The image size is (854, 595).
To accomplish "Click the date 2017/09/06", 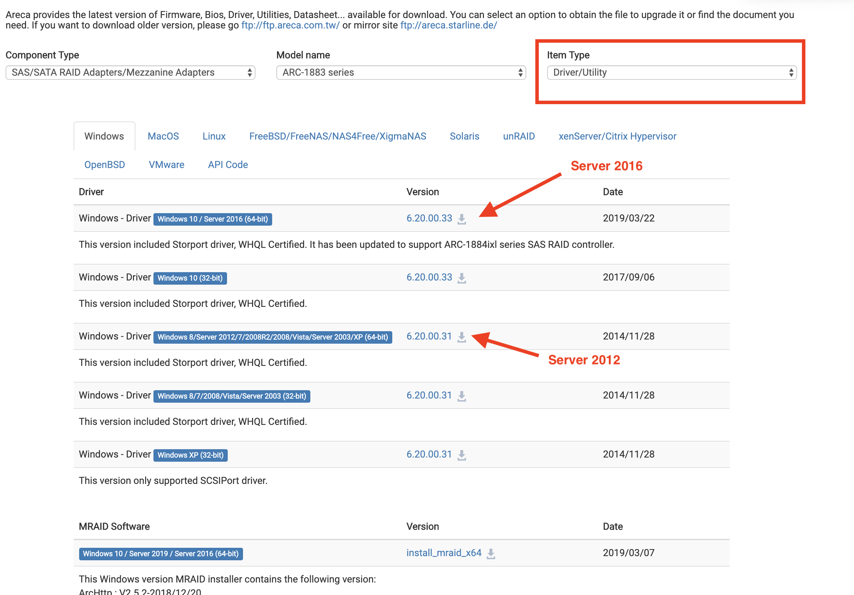I will pyautogui.click(x=629, y=277).
